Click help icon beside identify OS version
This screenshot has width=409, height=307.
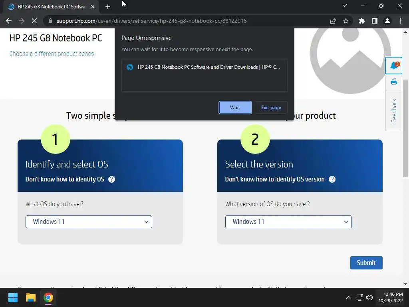(332, 179)
